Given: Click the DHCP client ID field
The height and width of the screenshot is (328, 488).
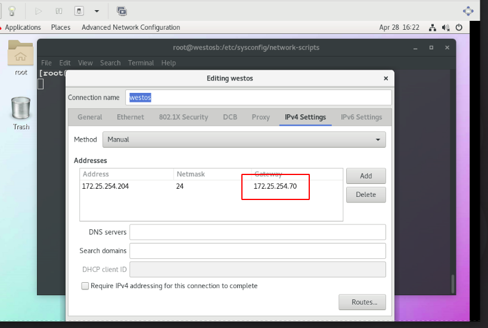Looking at the screenshot, I should 257,270.
